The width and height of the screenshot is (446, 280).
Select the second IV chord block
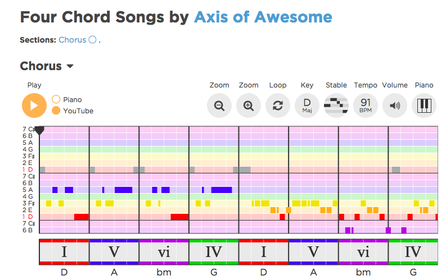point(413,252)
